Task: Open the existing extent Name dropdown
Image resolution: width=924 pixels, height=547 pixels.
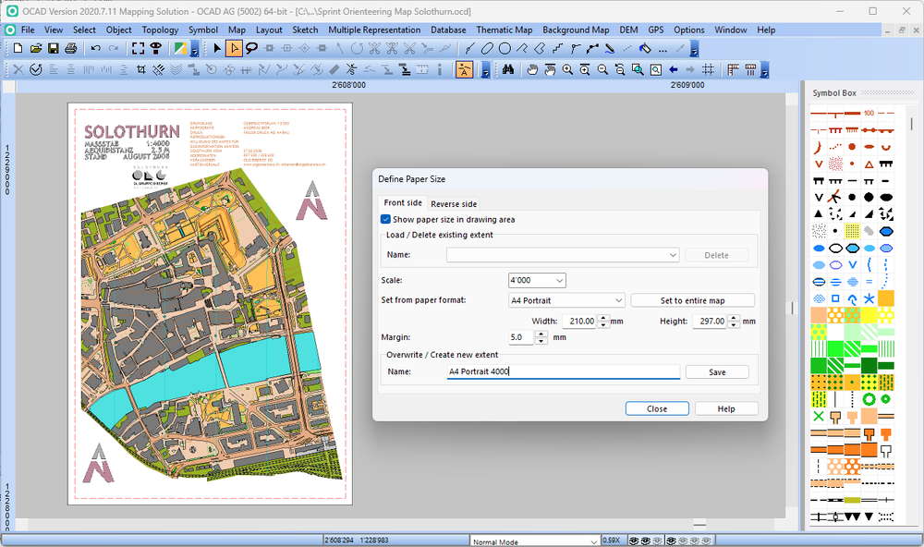Action: pyautogui.click(x=673, y=255)
